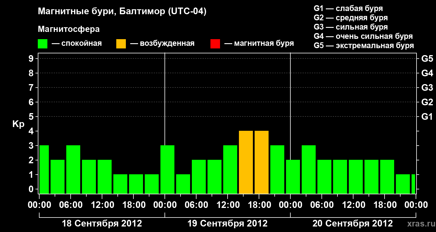Click the 'G1' label on the right axis
The width and height of the screenshot is (436, 232).
[427, 117]
